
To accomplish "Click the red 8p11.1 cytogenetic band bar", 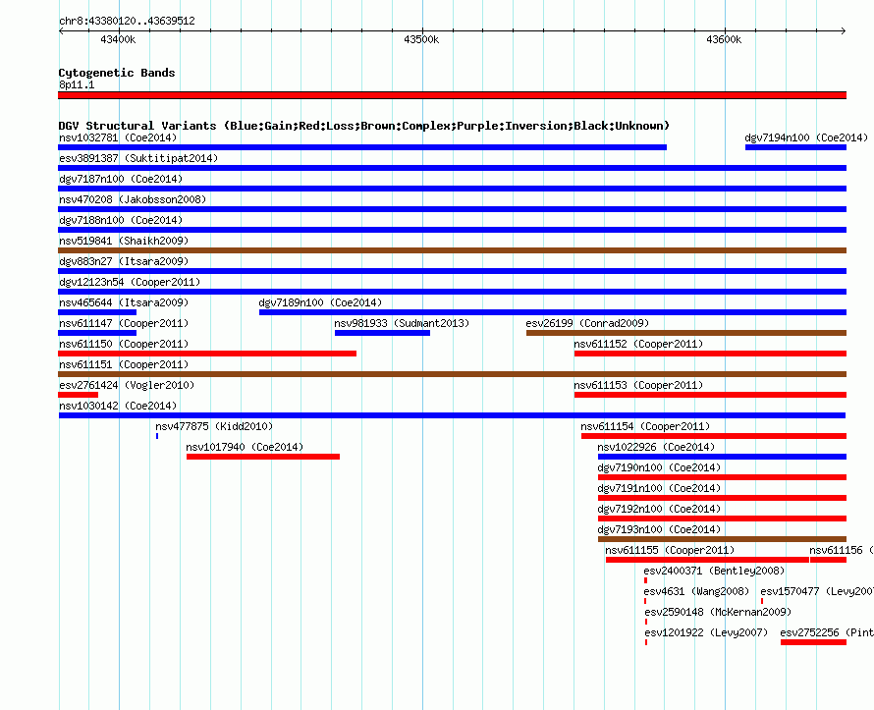I will 452,95.
